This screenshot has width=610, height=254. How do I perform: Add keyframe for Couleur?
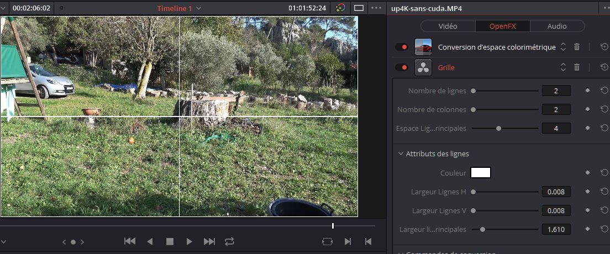pyautogui.click(x=587, y=173)
